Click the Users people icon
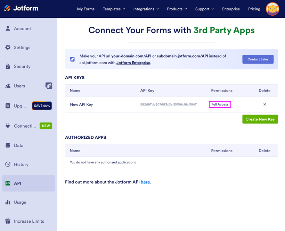Screen dimensions: 285x231 point(8,86)
